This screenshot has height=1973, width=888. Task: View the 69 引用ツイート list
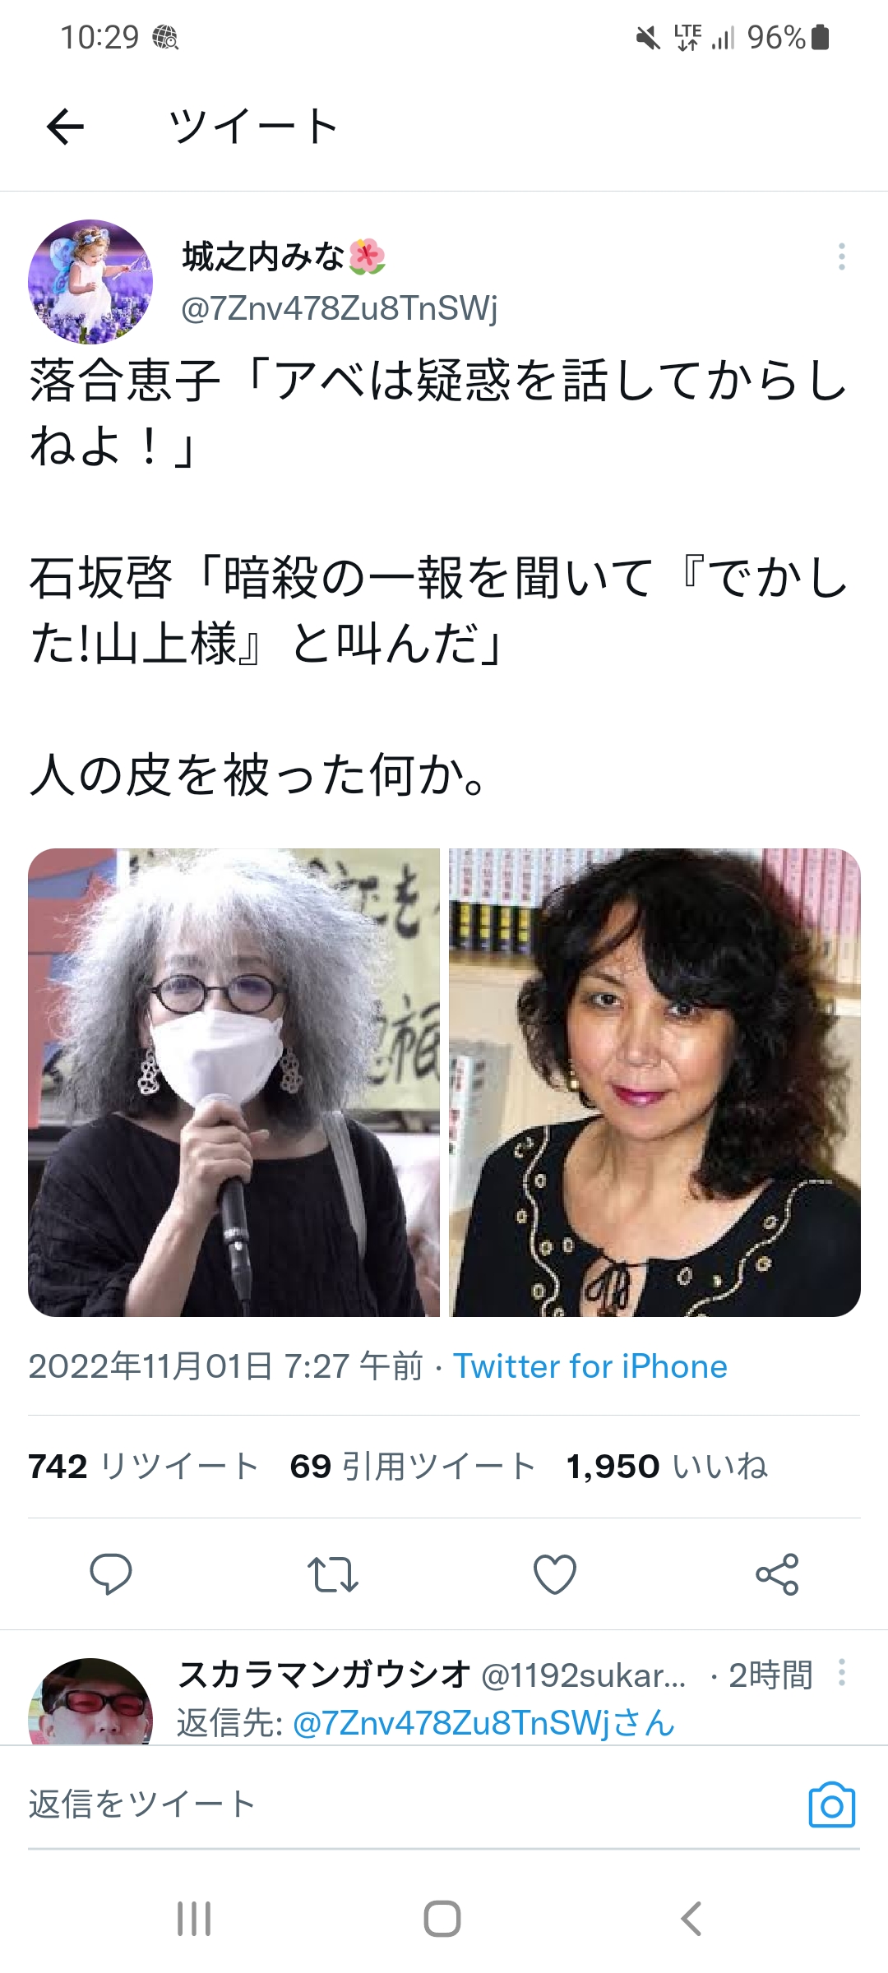pyautogui.click(x=413, y=1466)
